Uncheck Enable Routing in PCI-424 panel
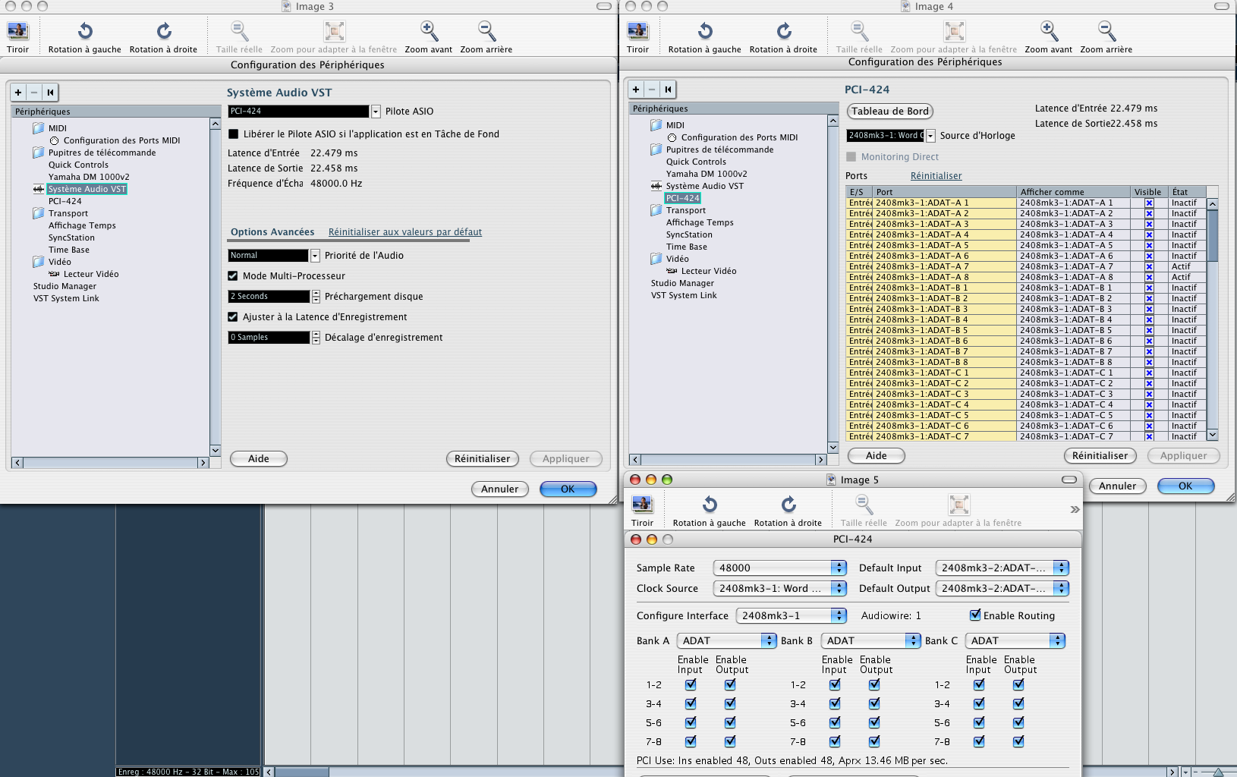This screenshot has width=1237, height=777. (975, 615)
